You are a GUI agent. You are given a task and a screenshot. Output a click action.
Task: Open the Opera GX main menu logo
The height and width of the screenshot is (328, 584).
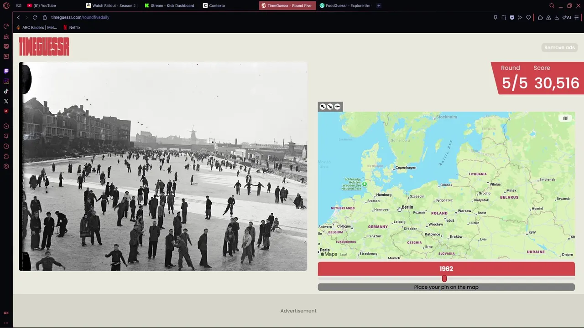tap(6, 5)
